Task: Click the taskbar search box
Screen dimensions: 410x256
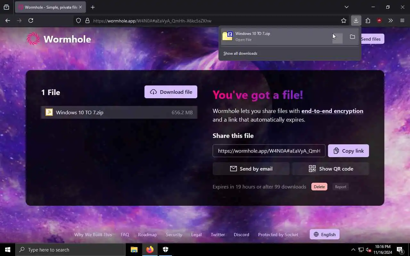Action: click(x=70, y=250)
